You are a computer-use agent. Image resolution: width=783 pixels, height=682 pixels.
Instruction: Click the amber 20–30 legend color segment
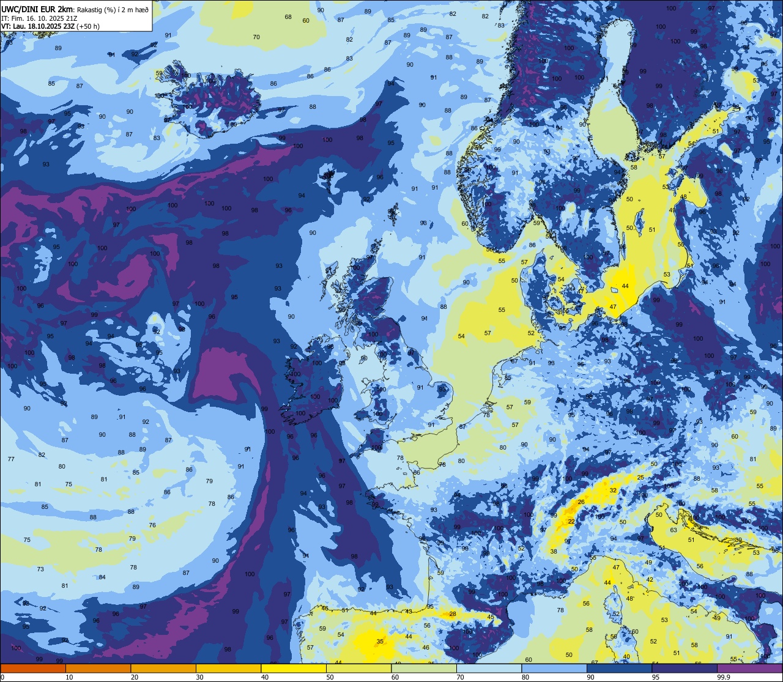pos(163,668)
